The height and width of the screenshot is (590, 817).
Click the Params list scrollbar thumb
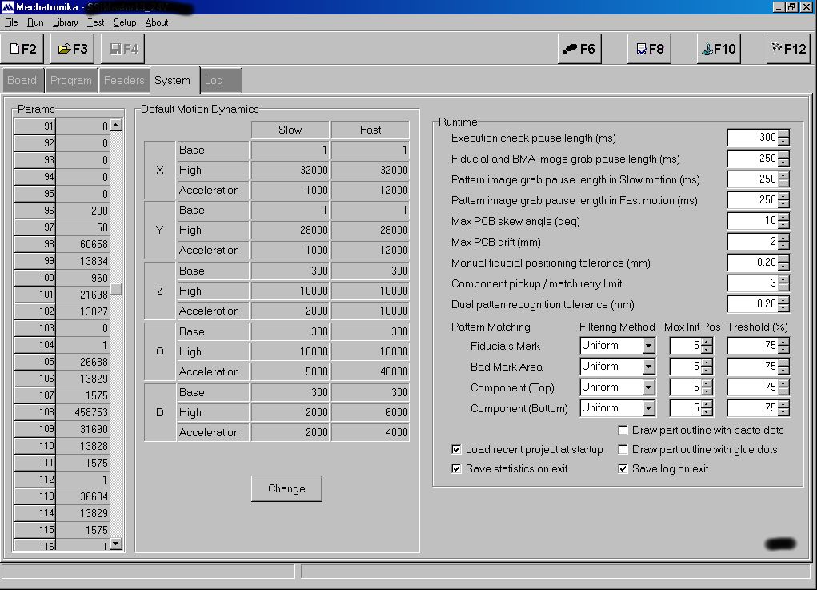coord(116,289)
